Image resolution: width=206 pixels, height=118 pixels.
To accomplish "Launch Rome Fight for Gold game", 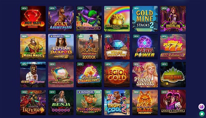I will 89,47.
